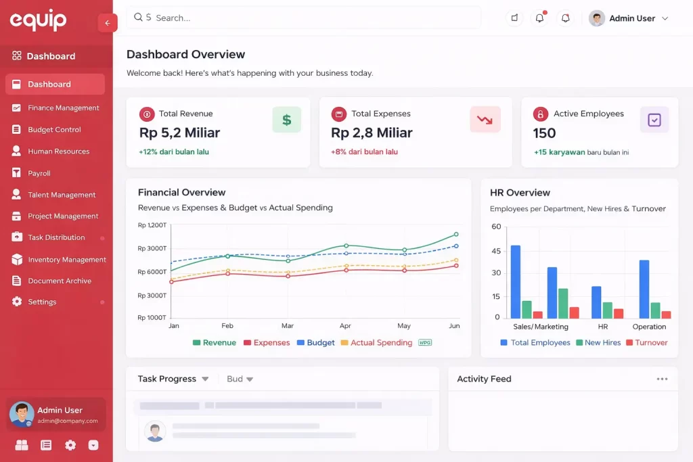Open the Activity Feed more options button
Image resolution: width=693 pixels, height=462 pixels.
(662, 379)
